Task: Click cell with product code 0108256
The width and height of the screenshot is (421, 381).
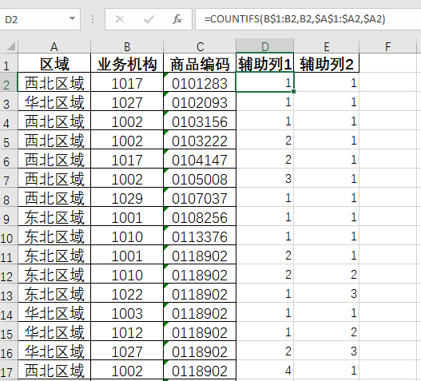Action: (200, 217)
